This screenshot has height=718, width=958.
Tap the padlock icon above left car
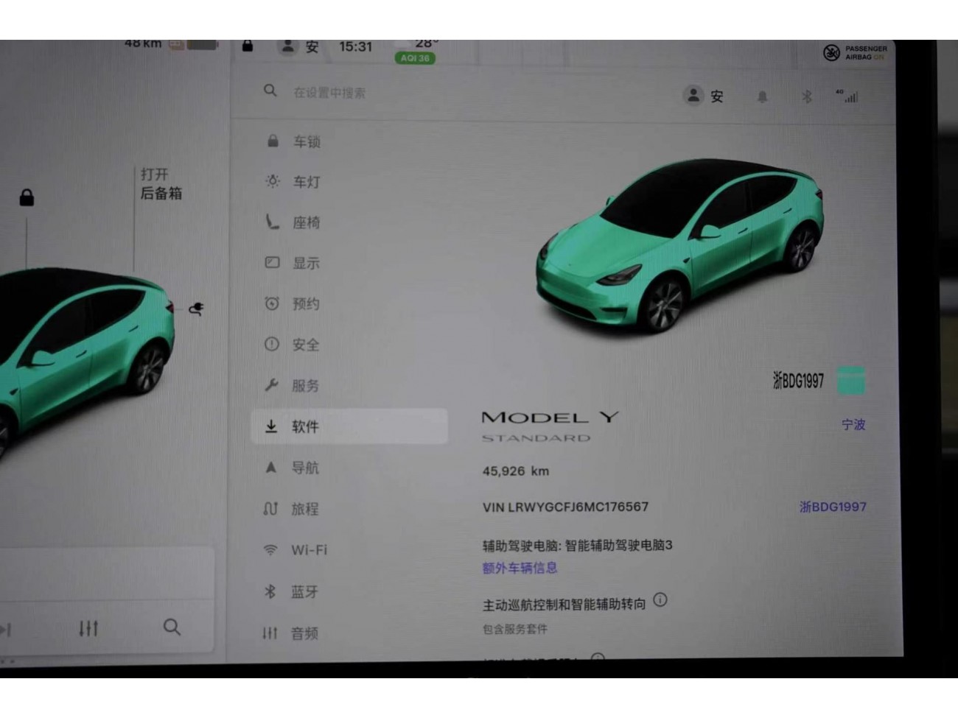tap(27, 197)
